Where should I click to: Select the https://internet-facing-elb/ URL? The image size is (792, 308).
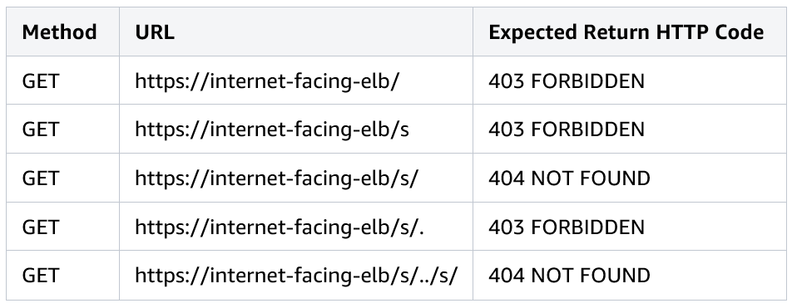coord(267,81)
